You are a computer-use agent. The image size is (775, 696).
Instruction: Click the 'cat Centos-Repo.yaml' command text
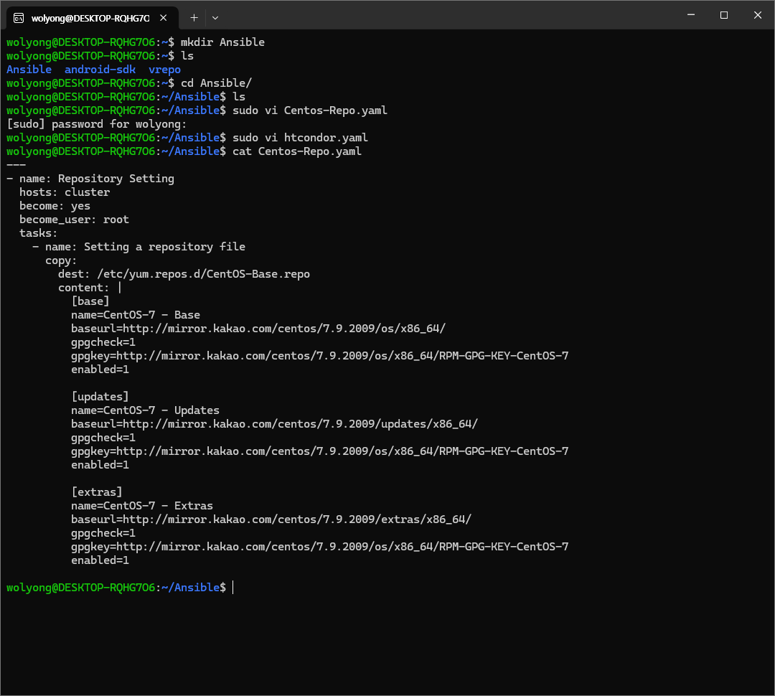pyautogui.click(x=297, y=151)
